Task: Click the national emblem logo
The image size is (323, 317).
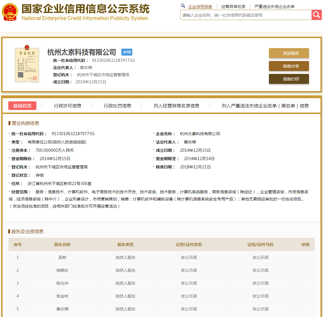Action: pos(10,12)
